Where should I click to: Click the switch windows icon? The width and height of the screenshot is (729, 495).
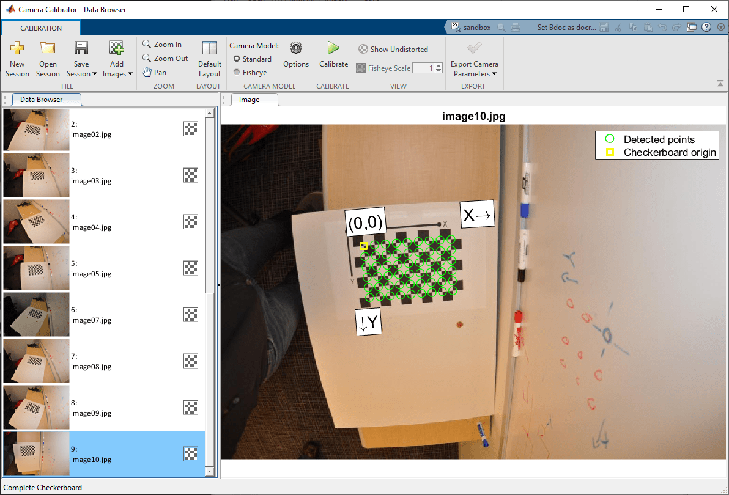[692, 28]
